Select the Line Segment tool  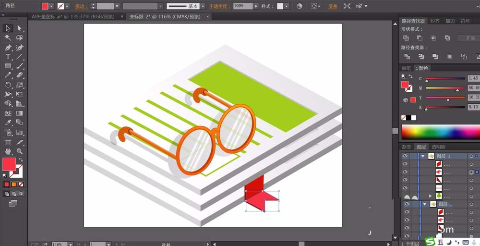click(x=20, y=57)
